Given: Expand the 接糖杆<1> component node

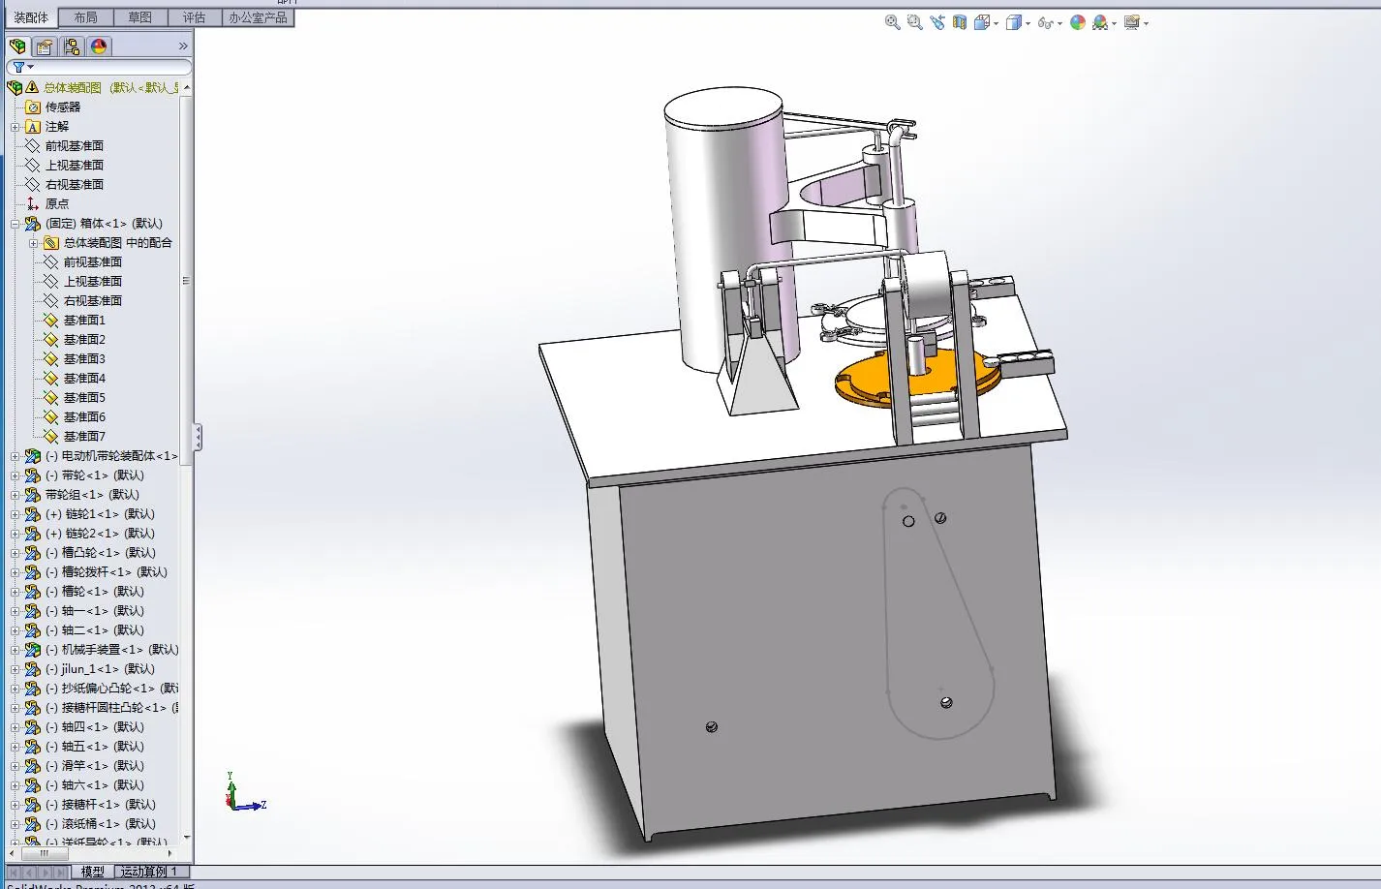Looking at the screenshot, I should 15,805.
